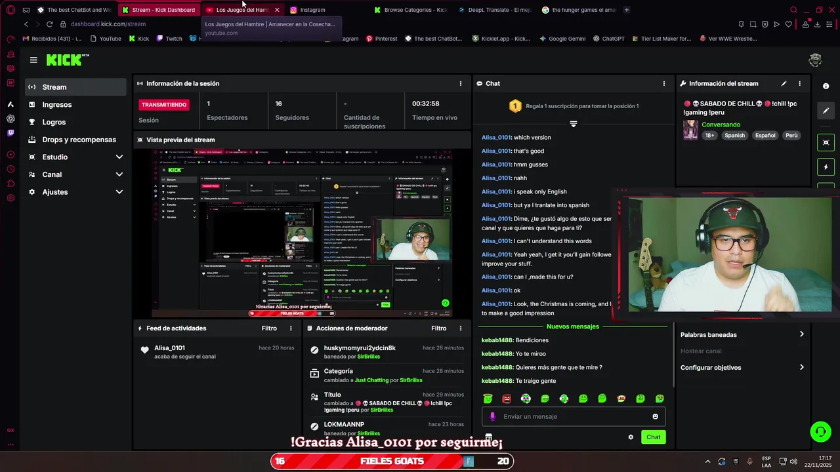The width and height of the screenshot is (840, 472).
Task: Open options menu of Feed de actividades
Action: click(291, 328)
